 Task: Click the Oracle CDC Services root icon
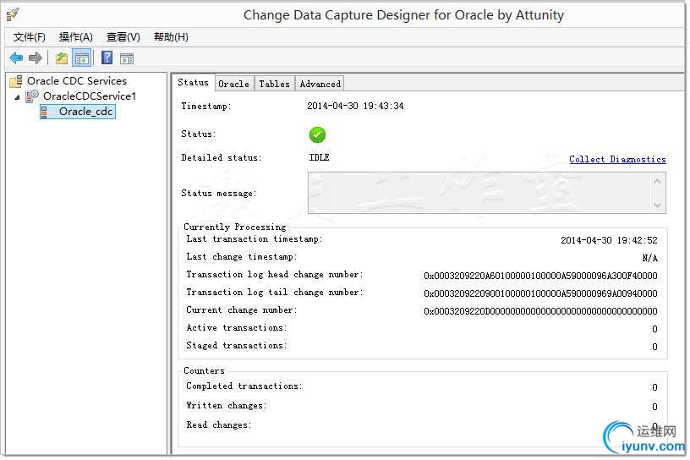(16, 81)
